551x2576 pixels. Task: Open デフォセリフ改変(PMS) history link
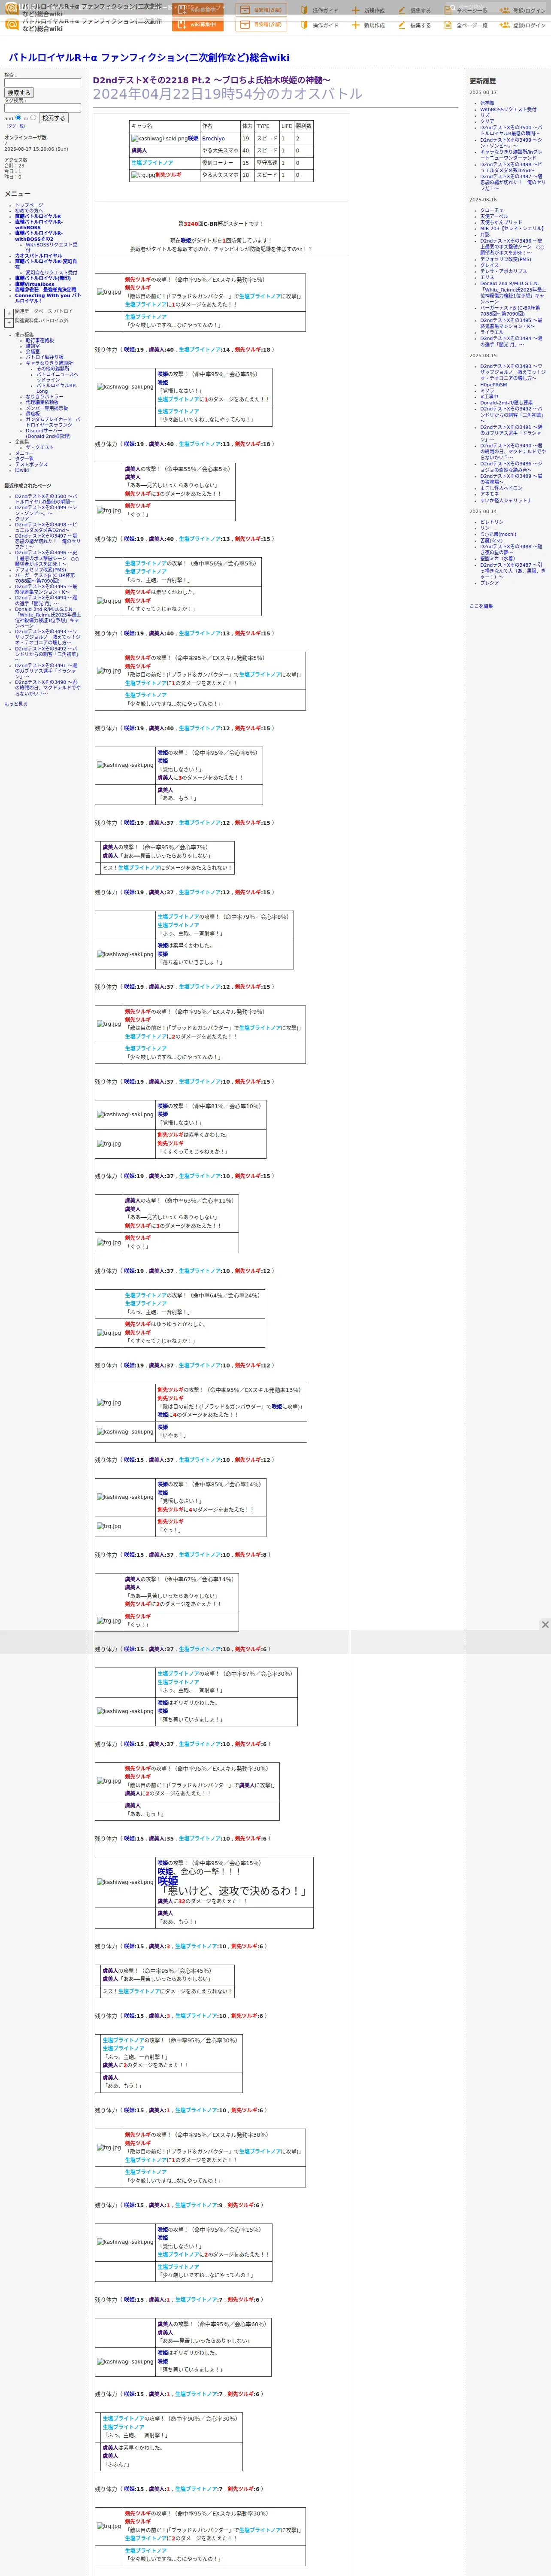pos(506,259)
